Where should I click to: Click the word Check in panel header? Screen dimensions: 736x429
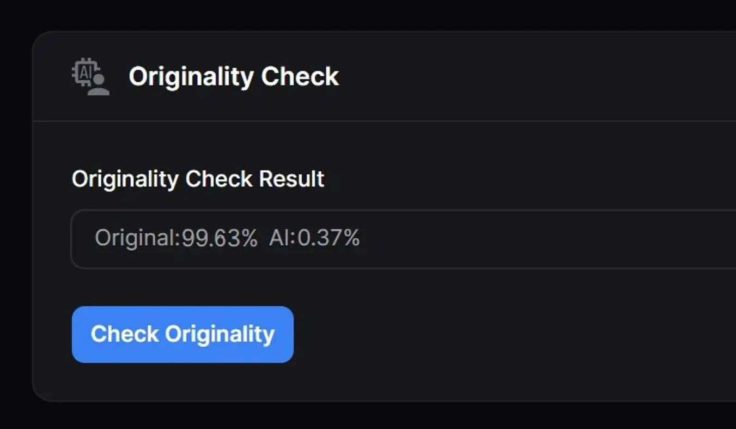(x=300, y=76)
